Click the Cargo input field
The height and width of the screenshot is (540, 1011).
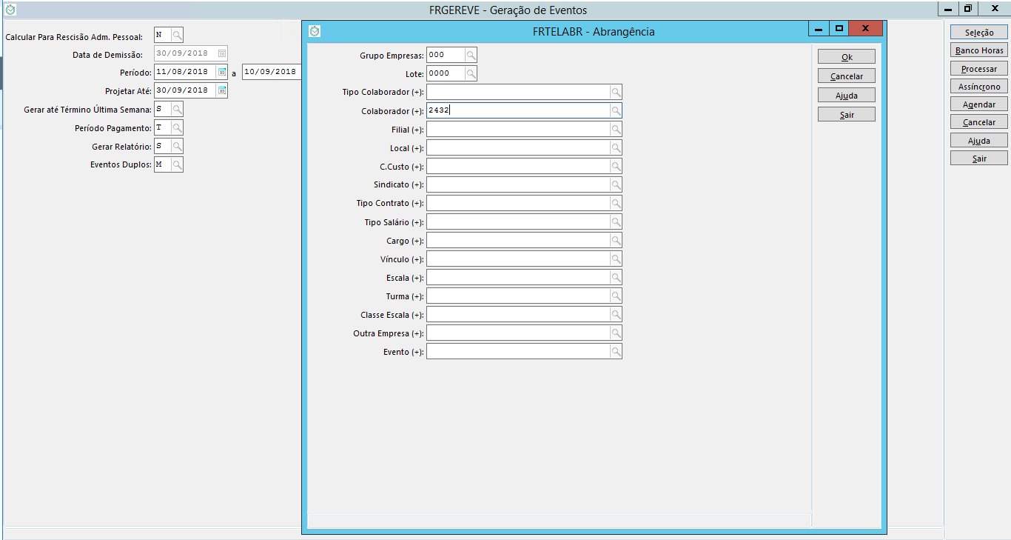click(517, 241)
